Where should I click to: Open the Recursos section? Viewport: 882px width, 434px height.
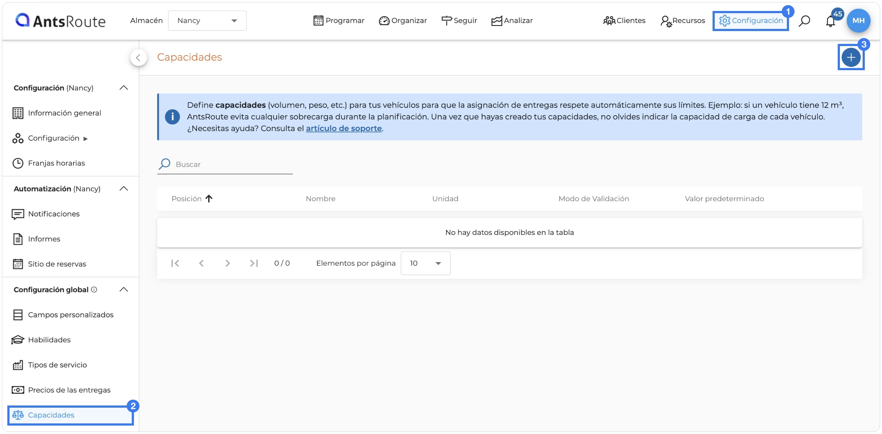683,21
